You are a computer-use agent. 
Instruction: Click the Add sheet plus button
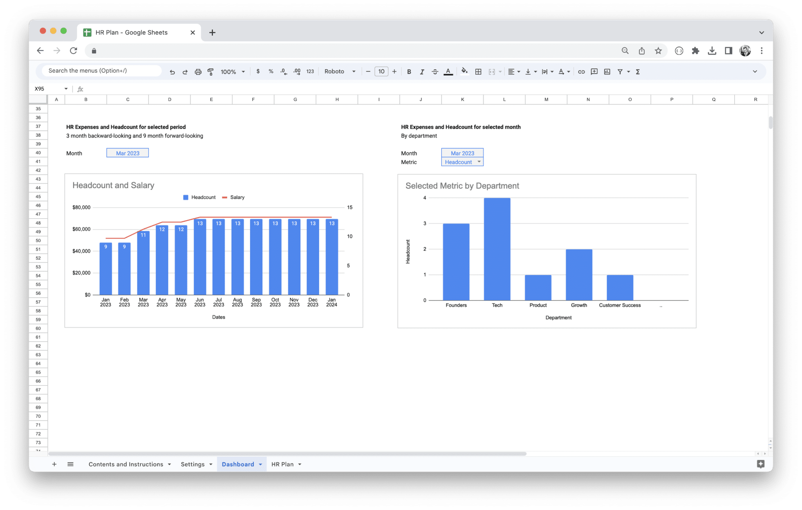click(54, 464)
